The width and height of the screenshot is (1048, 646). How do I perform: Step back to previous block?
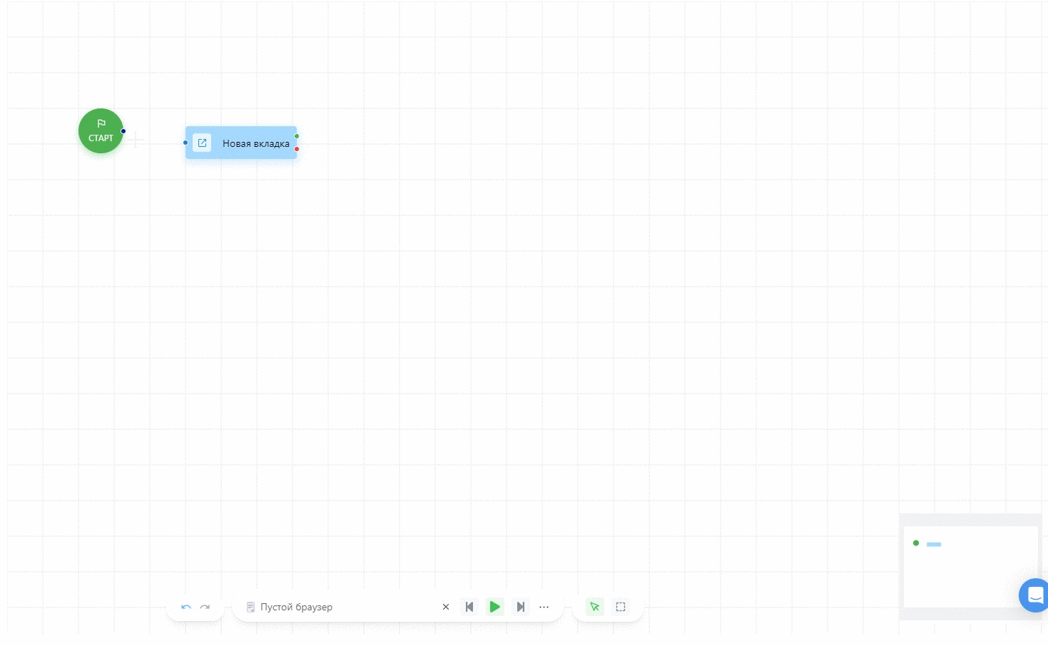coord(469,607)
